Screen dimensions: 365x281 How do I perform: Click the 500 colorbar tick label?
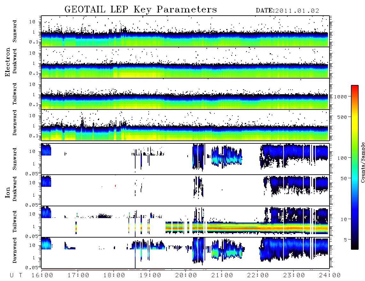click(x=342, y=117)
